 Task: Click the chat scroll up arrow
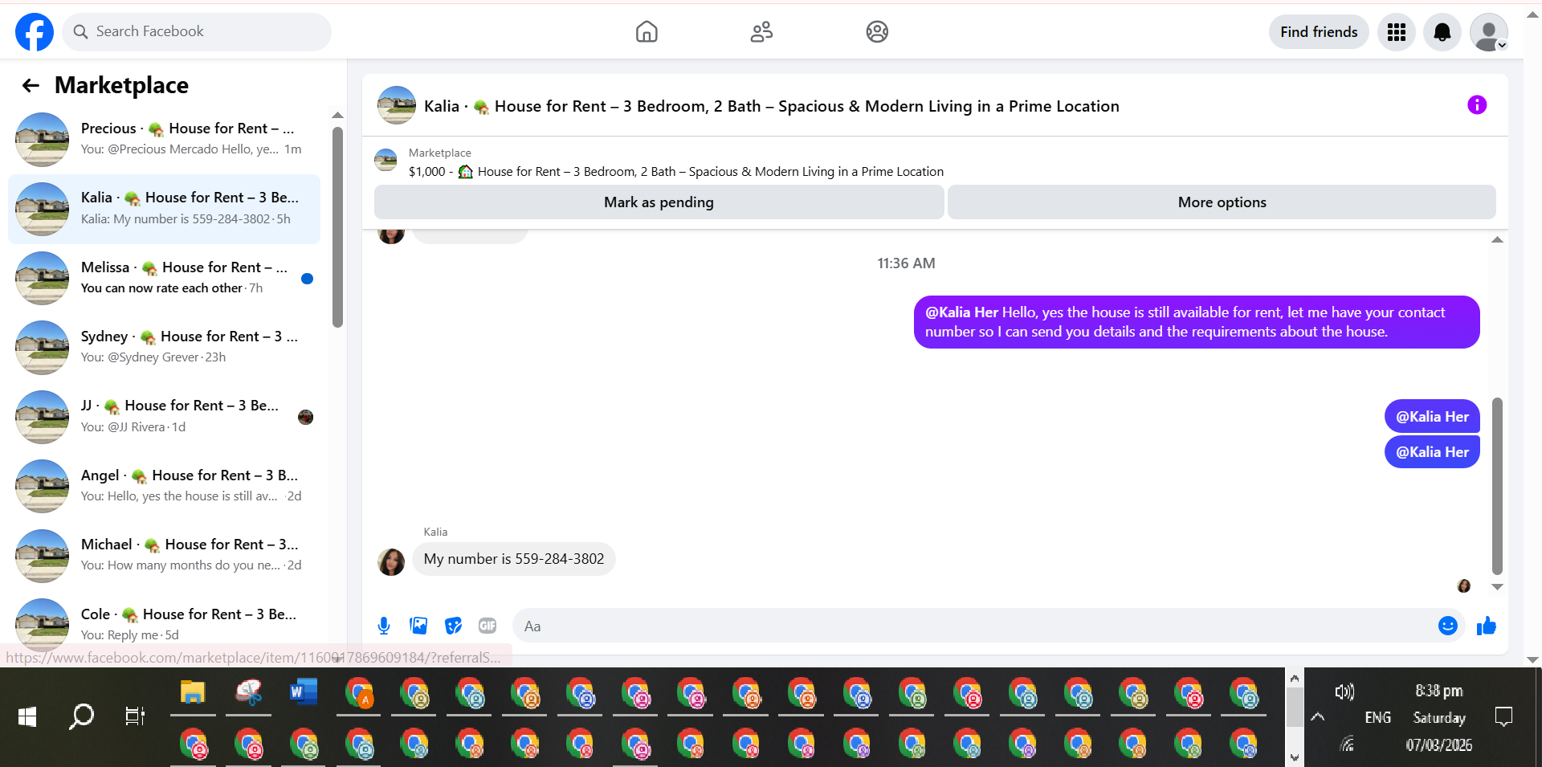point(1497,240)
